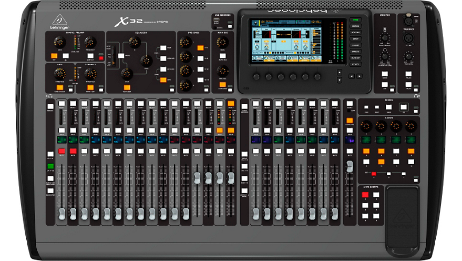Click the Gate Threshold knob
This screenshot has width=462, height=261.
pos(60,74)
